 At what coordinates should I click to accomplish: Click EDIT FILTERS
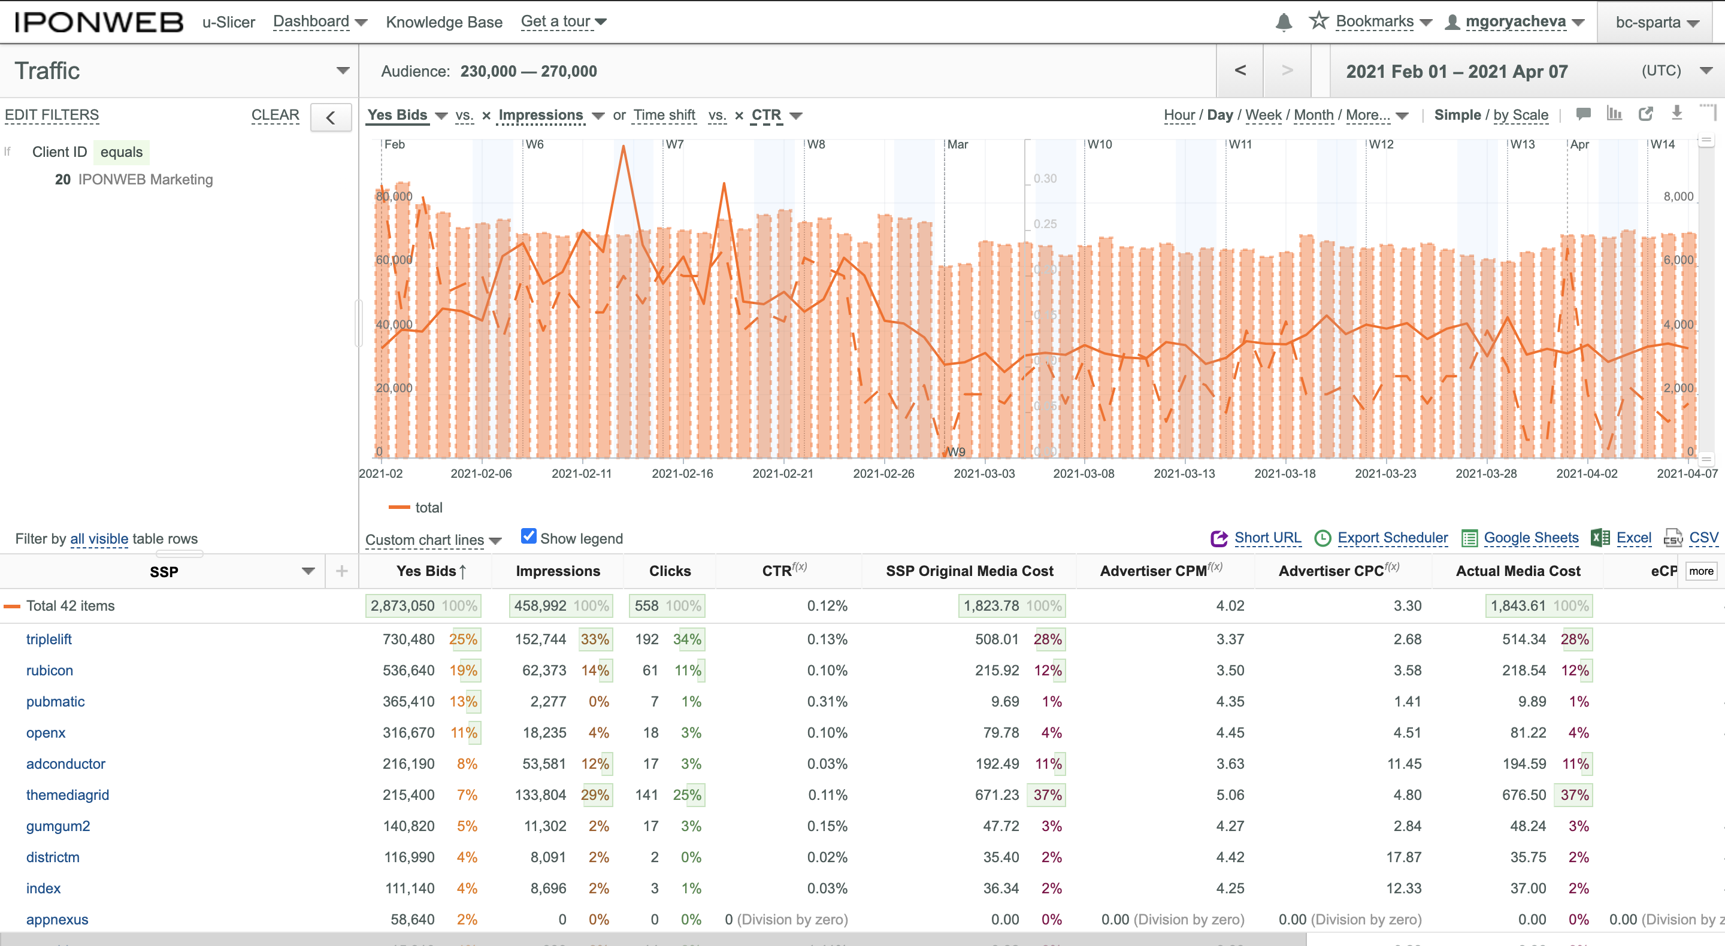[52, 115]
